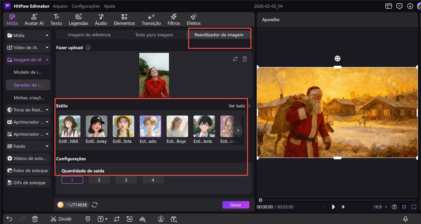Viewport: 421px width, 224px height.
Task: Click the crop tool icon below the timeline
Action: click(116, 219)
